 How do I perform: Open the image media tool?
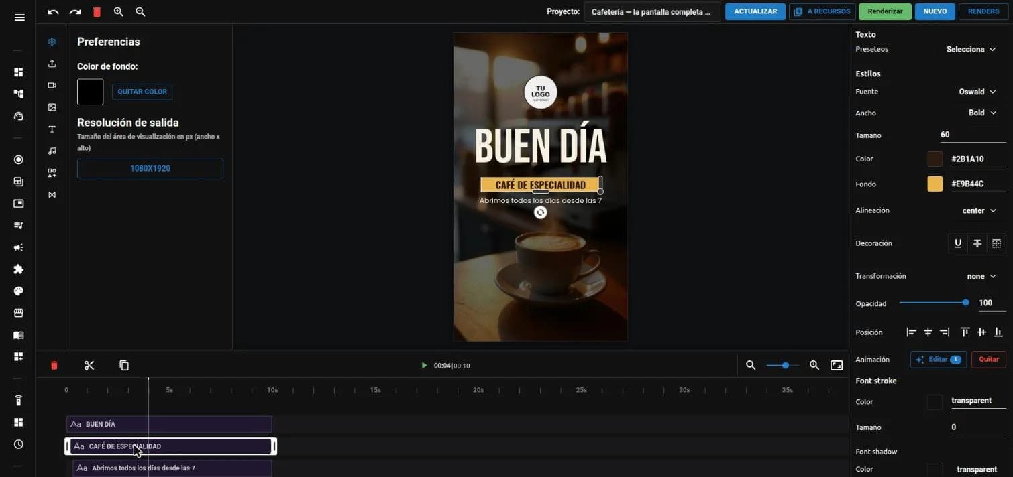(x=52, y=107)
